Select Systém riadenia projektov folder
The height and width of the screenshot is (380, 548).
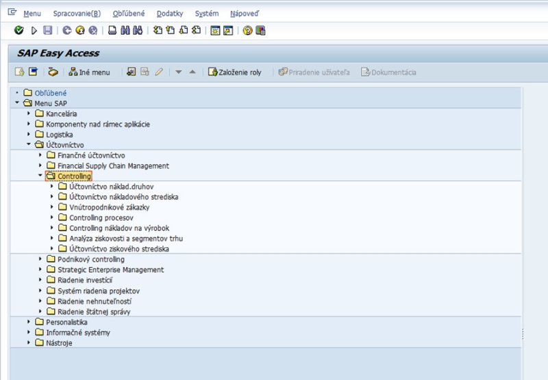[x=93, y=290]
